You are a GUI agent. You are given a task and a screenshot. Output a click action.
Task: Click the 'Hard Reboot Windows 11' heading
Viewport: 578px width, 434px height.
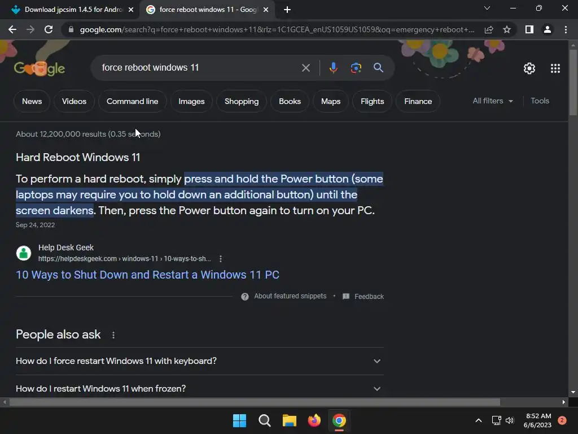click(78, 158)
